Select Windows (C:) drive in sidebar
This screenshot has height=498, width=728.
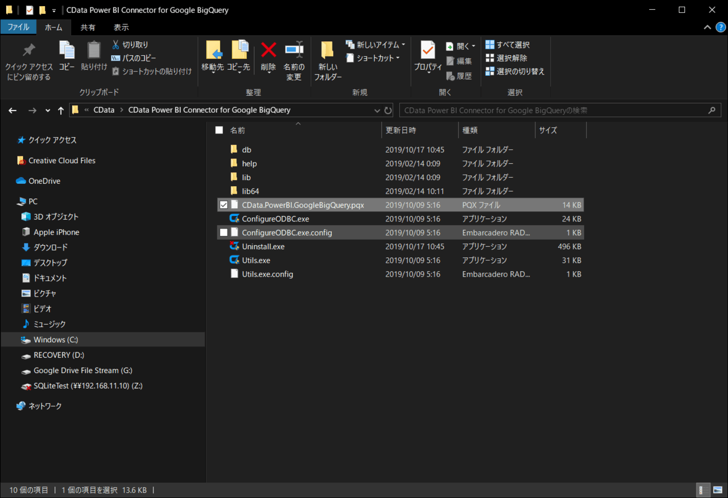[x=55, y=340]
